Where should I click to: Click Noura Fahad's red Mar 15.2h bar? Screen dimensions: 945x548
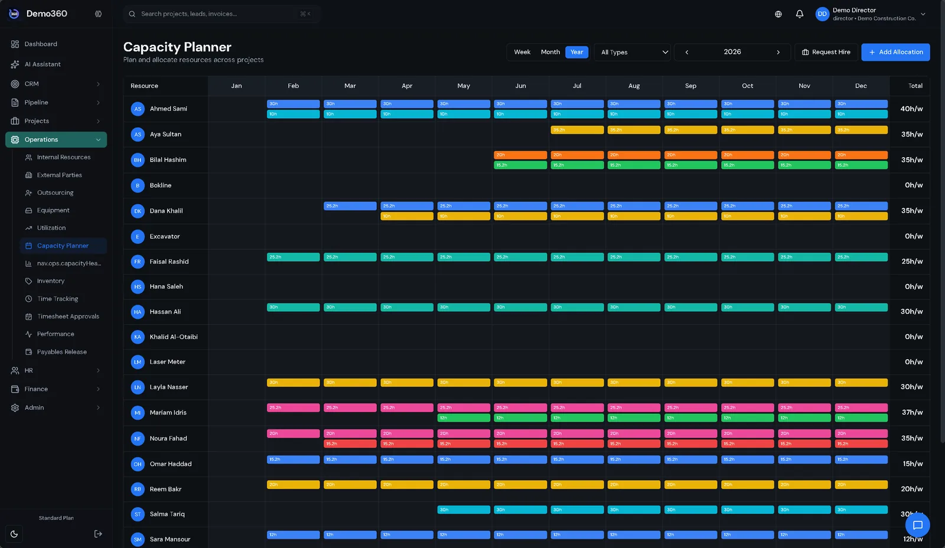point(350,444)
